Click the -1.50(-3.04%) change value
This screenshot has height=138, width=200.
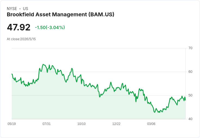click(50, 27)
